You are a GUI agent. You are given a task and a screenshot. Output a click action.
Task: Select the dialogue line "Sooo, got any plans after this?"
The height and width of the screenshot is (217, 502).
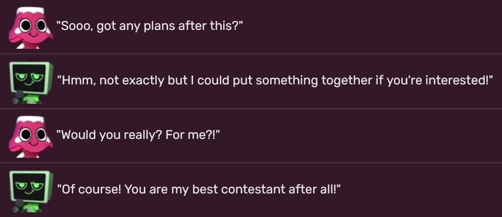(x=150, y=26)
